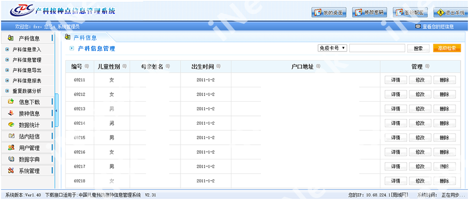
Task: Click the icon next to 管理 header
Action: [427, 66]
